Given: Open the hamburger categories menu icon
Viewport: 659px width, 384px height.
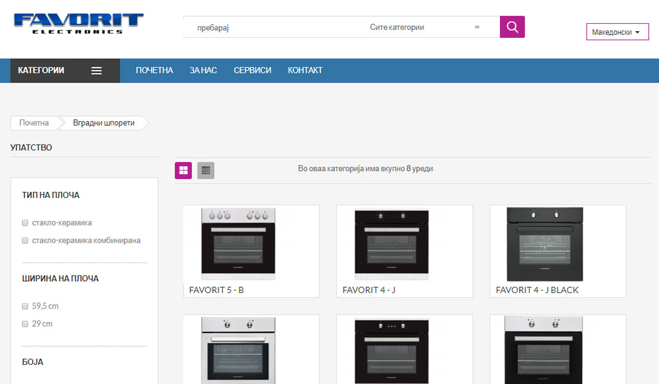Looking at the screenshot, I should click(x=96, y=71).
